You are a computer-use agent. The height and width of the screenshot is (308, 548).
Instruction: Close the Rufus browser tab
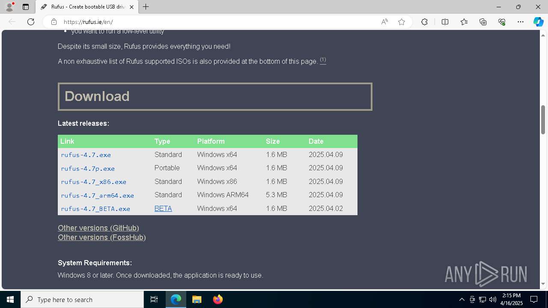pos(131,7)
